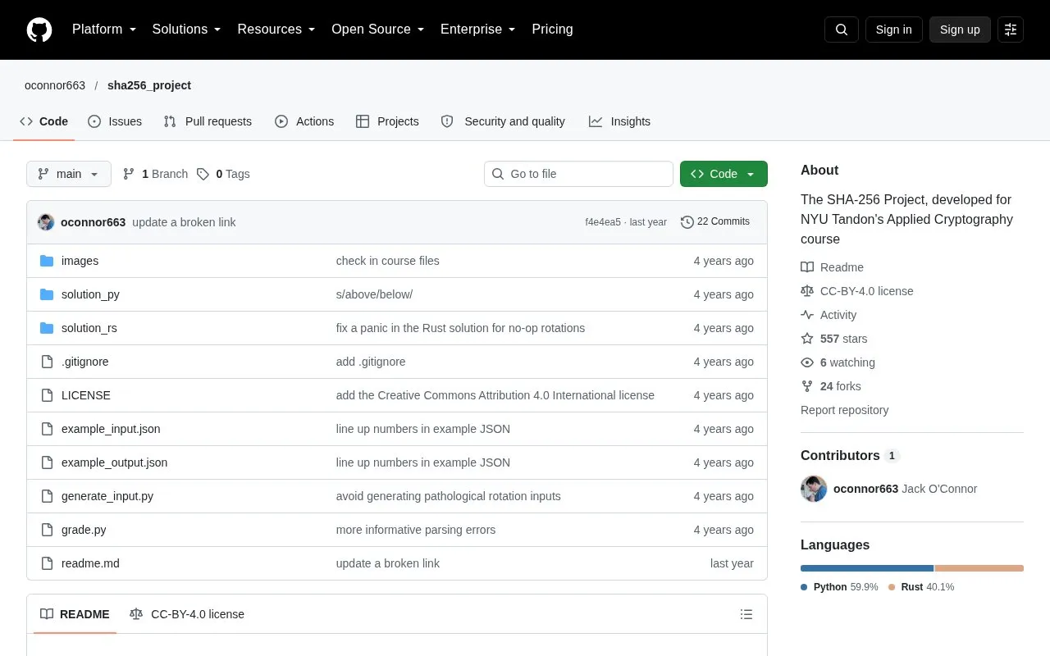Viewport: 1050px width, 656px height.
Task: Open the solution_rs folder icon
Action: tap(47, 328)
